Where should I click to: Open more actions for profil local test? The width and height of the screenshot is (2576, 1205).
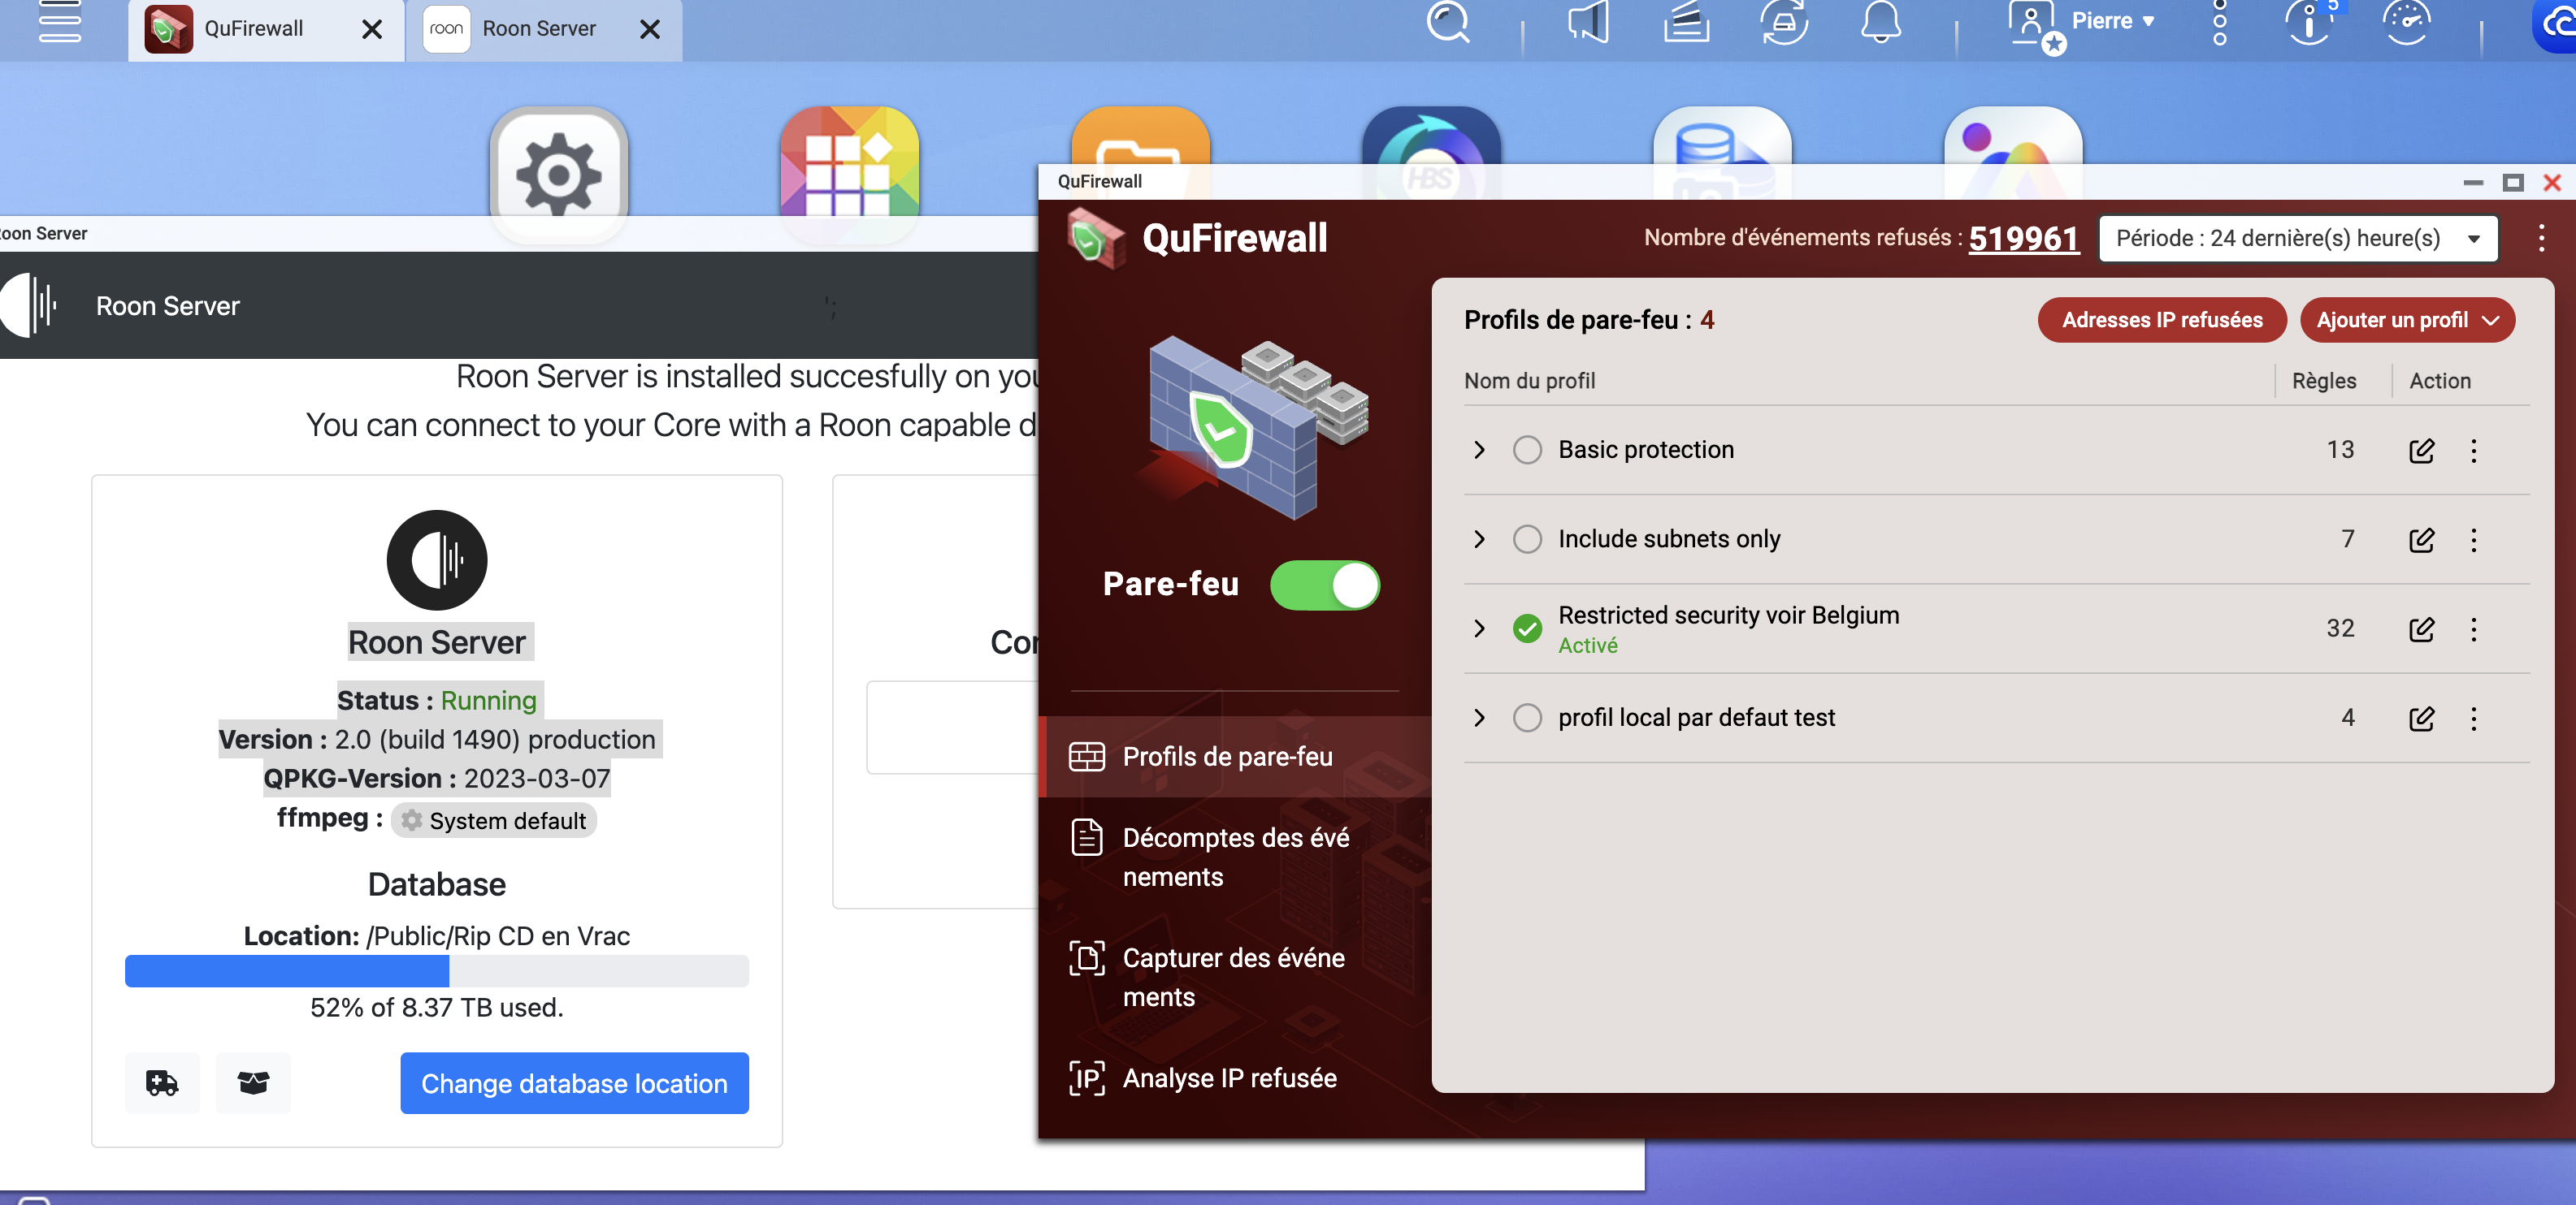(x=2474, y=719)
